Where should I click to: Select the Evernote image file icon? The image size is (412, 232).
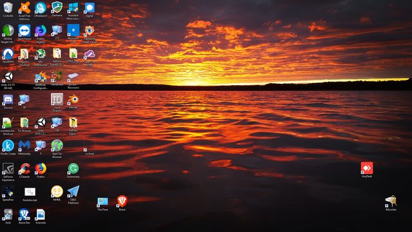tap(41, 215)
